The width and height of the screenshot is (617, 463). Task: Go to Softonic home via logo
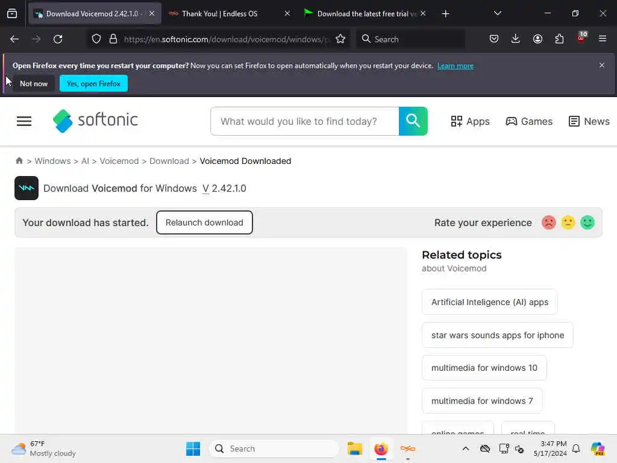[x=95, y=121]
